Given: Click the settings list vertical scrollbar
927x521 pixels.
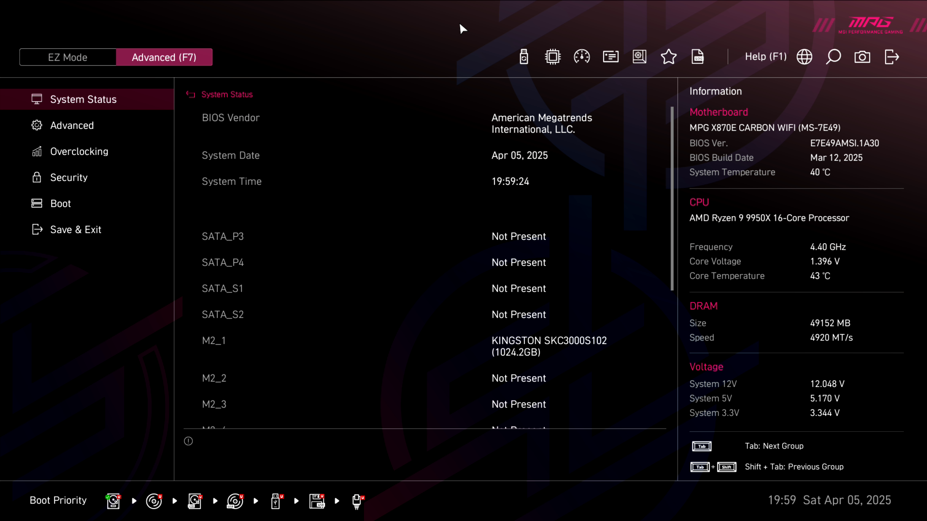Looking at the screenshot, I should (672, 198).
